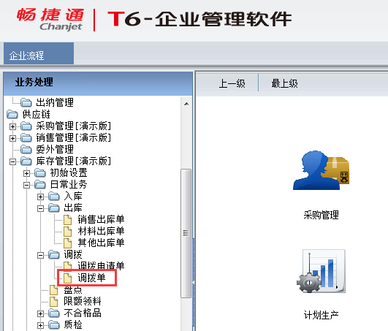Click the tree scrollbar up arrow
Screen dimensions: 388x331
point(186,104)
